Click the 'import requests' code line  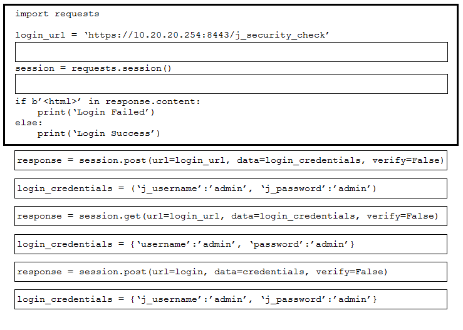point(57,14)
